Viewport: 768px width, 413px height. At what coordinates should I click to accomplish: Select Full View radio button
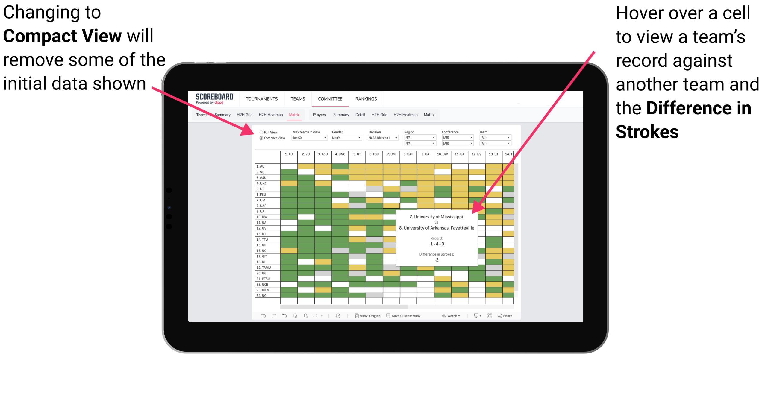[259, 132]
